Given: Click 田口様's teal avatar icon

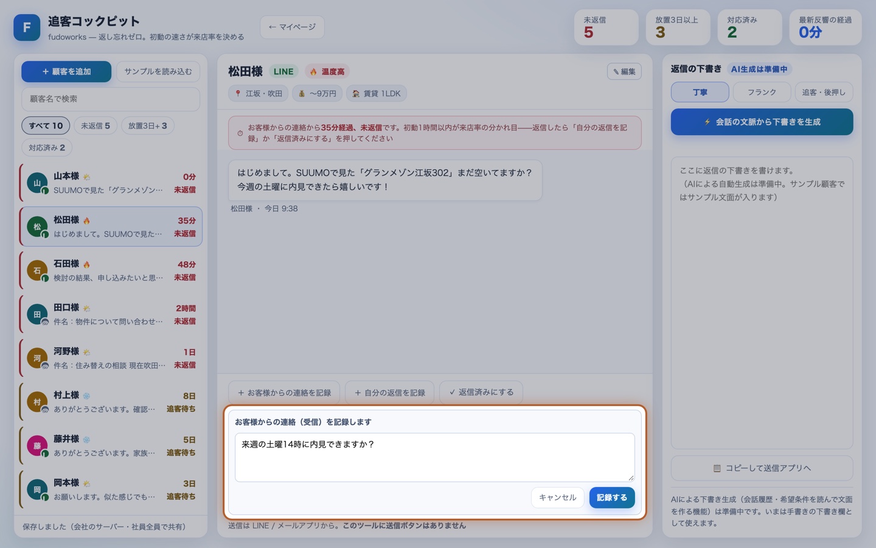Looking at the screenshot, I should (37, 314).
